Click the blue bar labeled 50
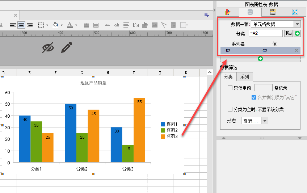The height and width of the screenshot is (193, 307). pos(71,133)
